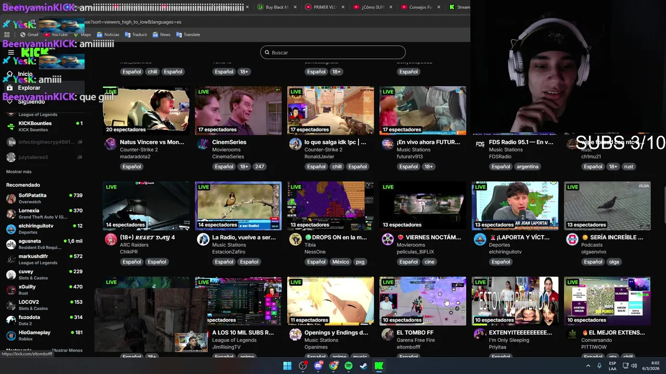Open the Maps bookmark
666x374 pixels.
[x=82, y=35]
